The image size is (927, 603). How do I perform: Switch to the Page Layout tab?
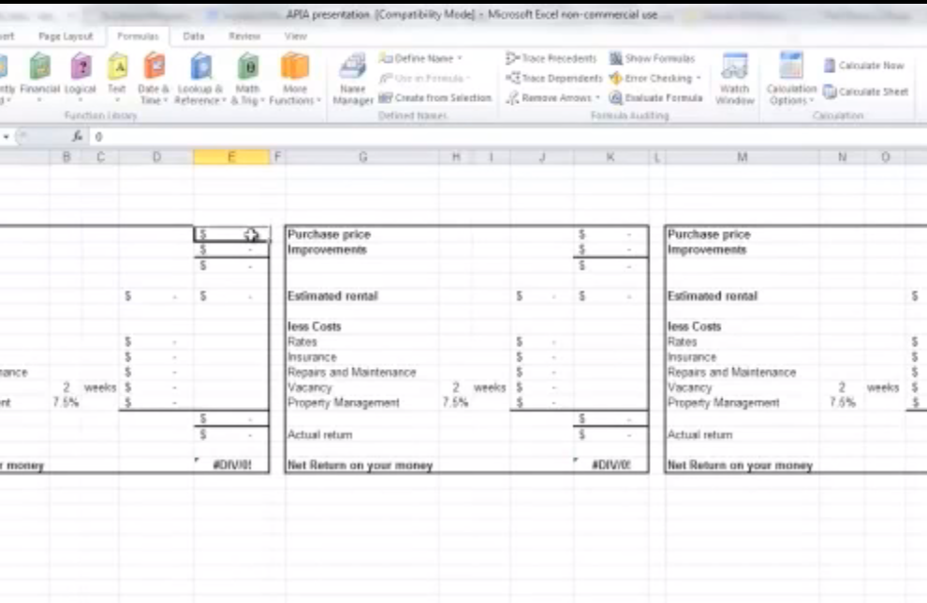tap(66, 37)
